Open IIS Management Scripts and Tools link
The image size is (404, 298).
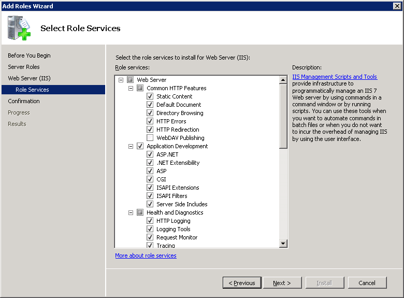[x=335, y=77]
